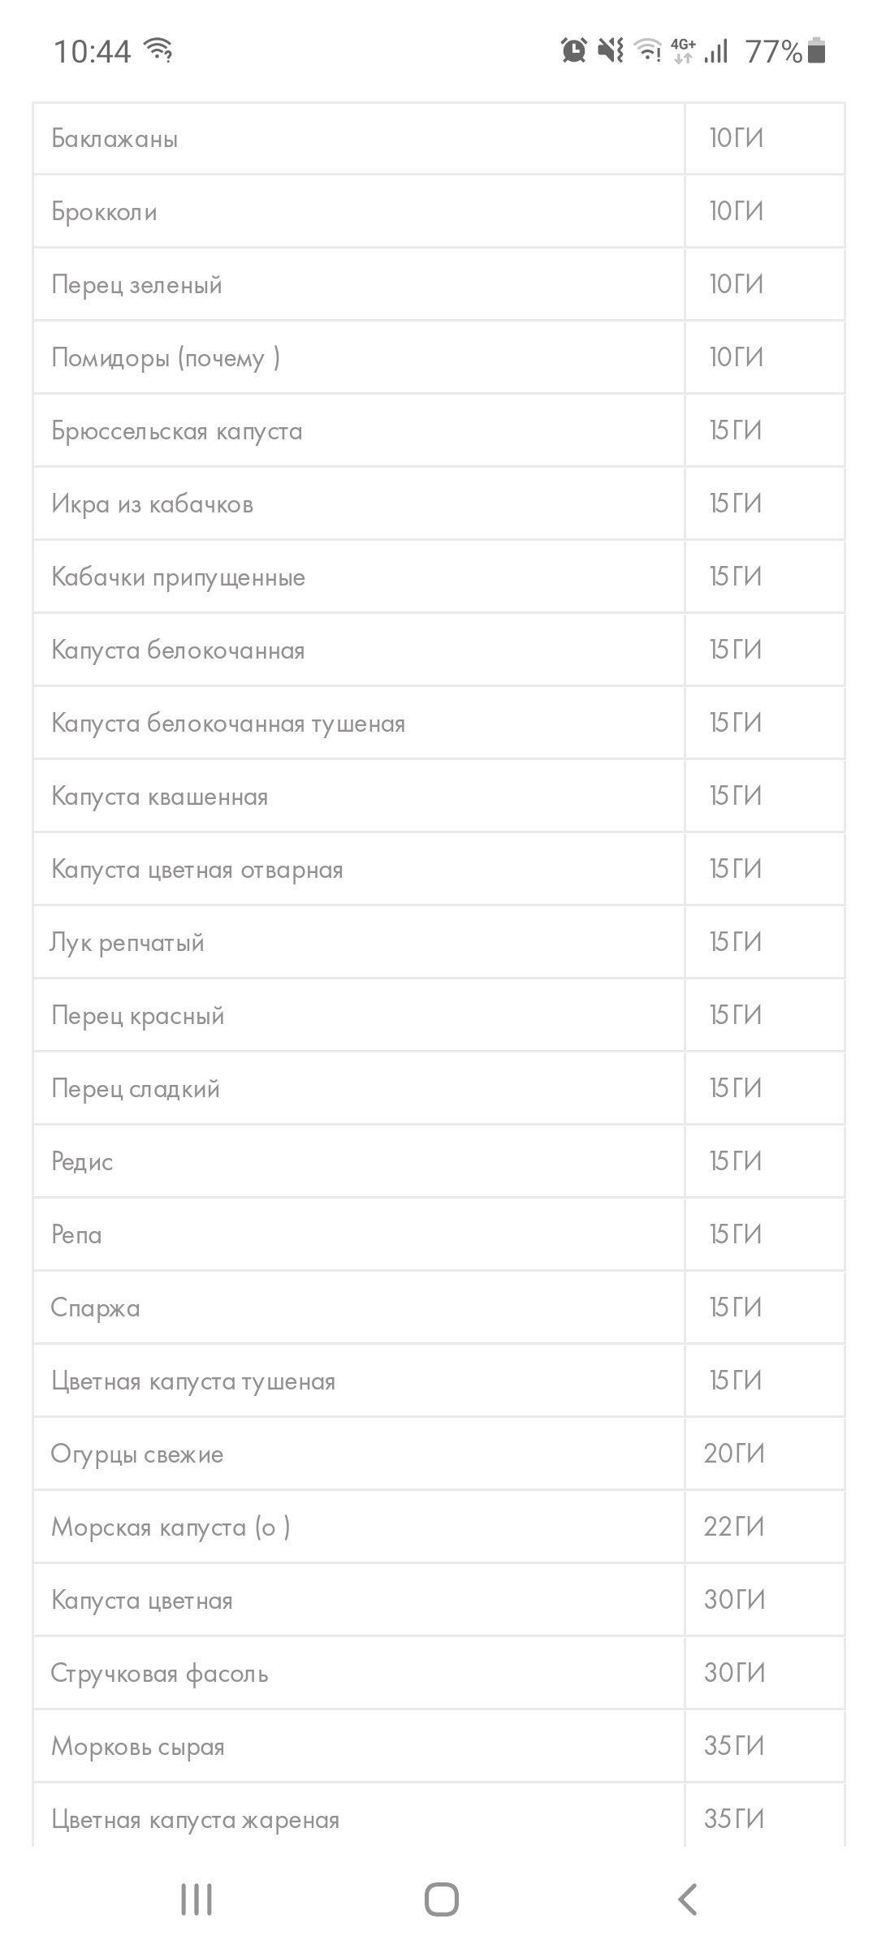Screen dimensions: 877x1949
Task: Tap the 20ГИ value for Огурцы свежие
Action: click(x=734, y=1454)
